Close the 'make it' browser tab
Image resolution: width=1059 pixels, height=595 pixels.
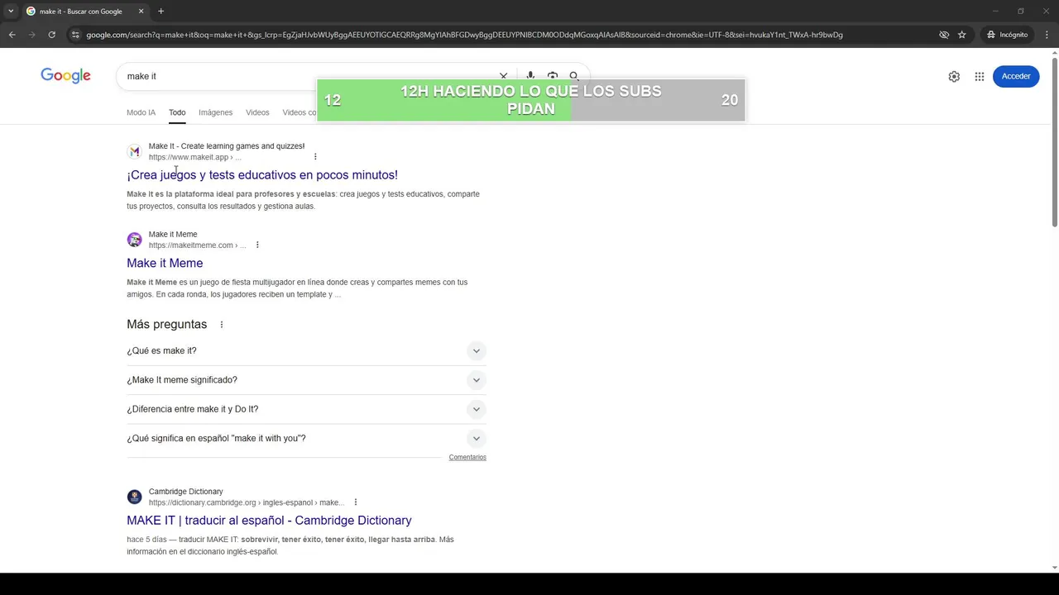(141, 11)
